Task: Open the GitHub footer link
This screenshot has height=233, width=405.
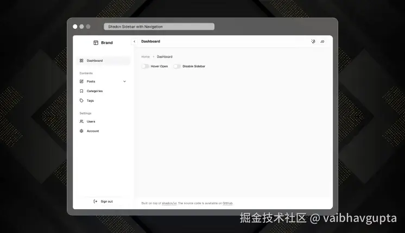Action: coord(227,203)
